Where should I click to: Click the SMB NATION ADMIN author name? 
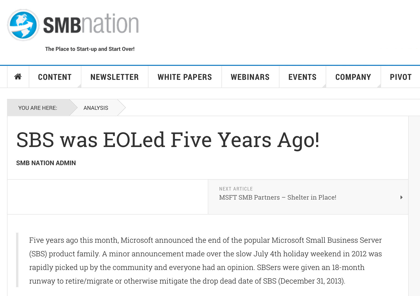(x=46, y=163)
